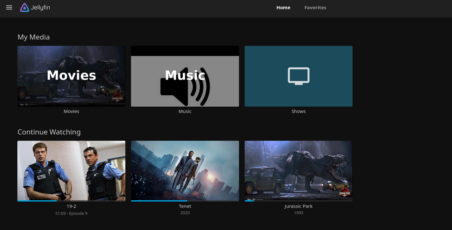Click the Movies label below its tile
Screen dimensions: 452x230
pos(71,111)
